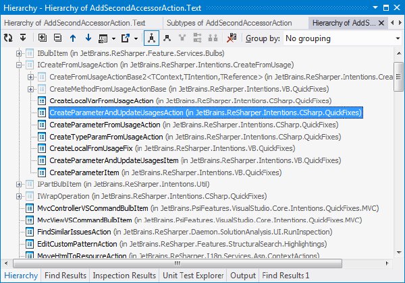Go to previous item with up arrow

pyautogui.click(x=73, y=38)
